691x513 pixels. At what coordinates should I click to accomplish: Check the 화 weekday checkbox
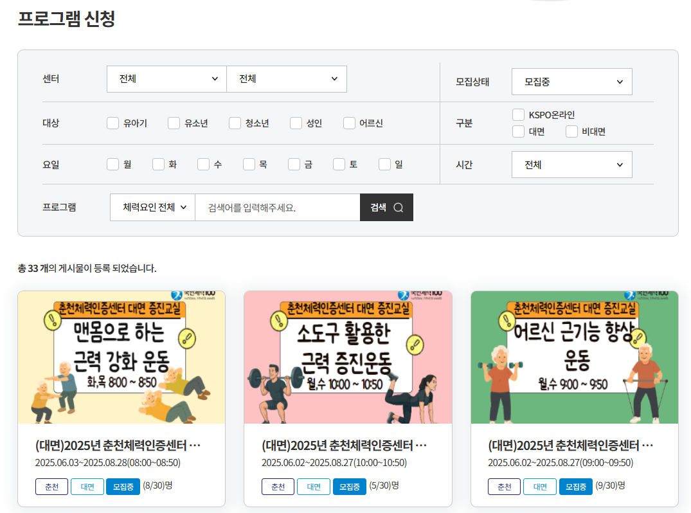pyautogui.click(x=158, y=165)
